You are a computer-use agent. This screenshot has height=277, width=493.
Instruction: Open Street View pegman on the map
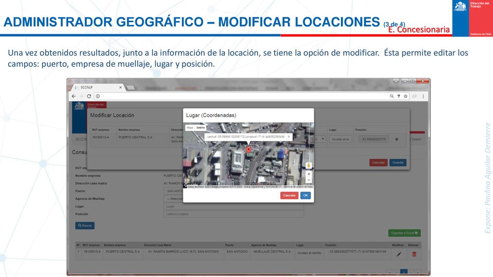tap(309, 165)
